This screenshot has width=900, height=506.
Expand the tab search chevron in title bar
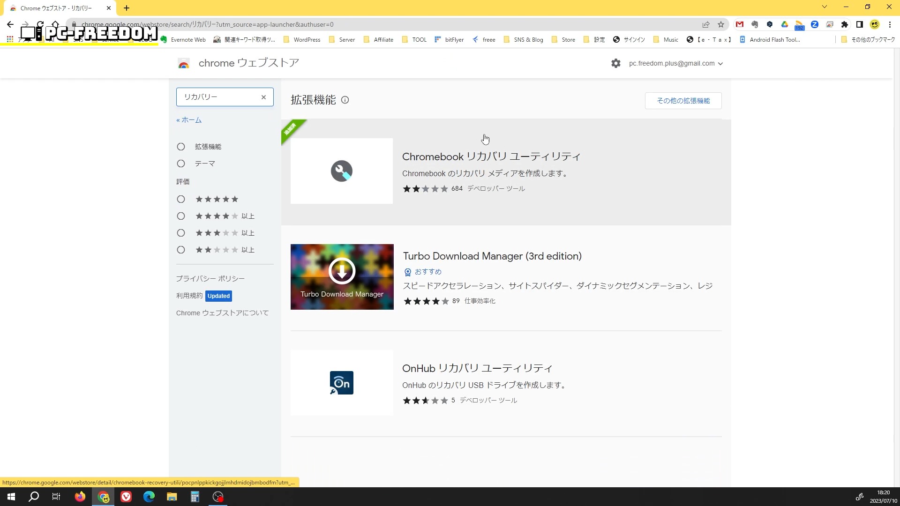[824, 7]
